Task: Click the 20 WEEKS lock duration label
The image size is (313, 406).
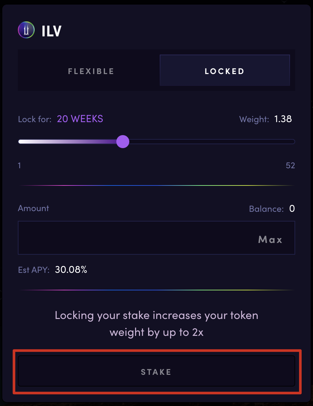Action: click(x=80, y=119)
